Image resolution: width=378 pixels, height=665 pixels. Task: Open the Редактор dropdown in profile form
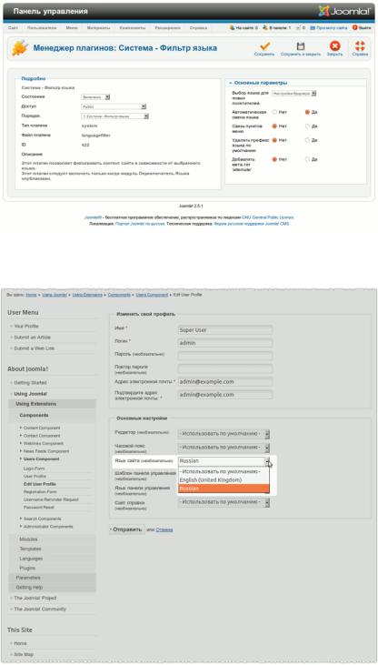(x=224, y=434)
